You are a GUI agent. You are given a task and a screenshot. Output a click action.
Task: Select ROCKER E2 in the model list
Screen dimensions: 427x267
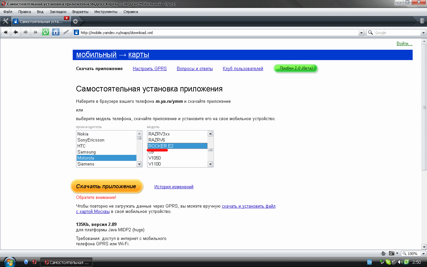click(x=177, y=146)
